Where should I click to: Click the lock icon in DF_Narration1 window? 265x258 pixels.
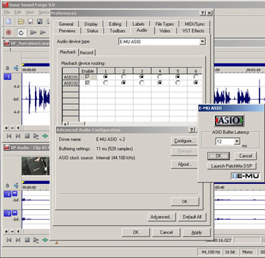click(8, 68)
